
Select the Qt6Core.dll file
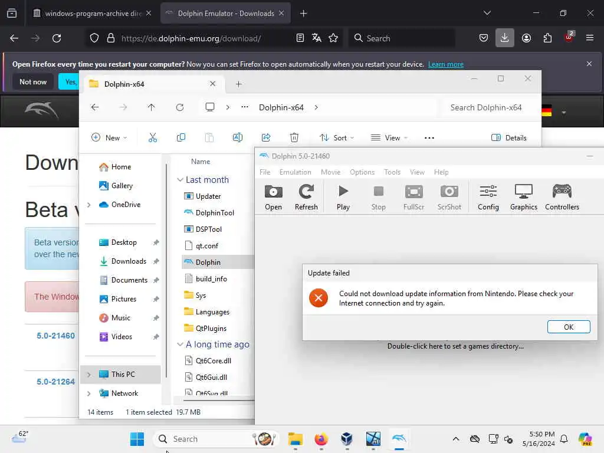pyautogui.click(x=213, y=361)
